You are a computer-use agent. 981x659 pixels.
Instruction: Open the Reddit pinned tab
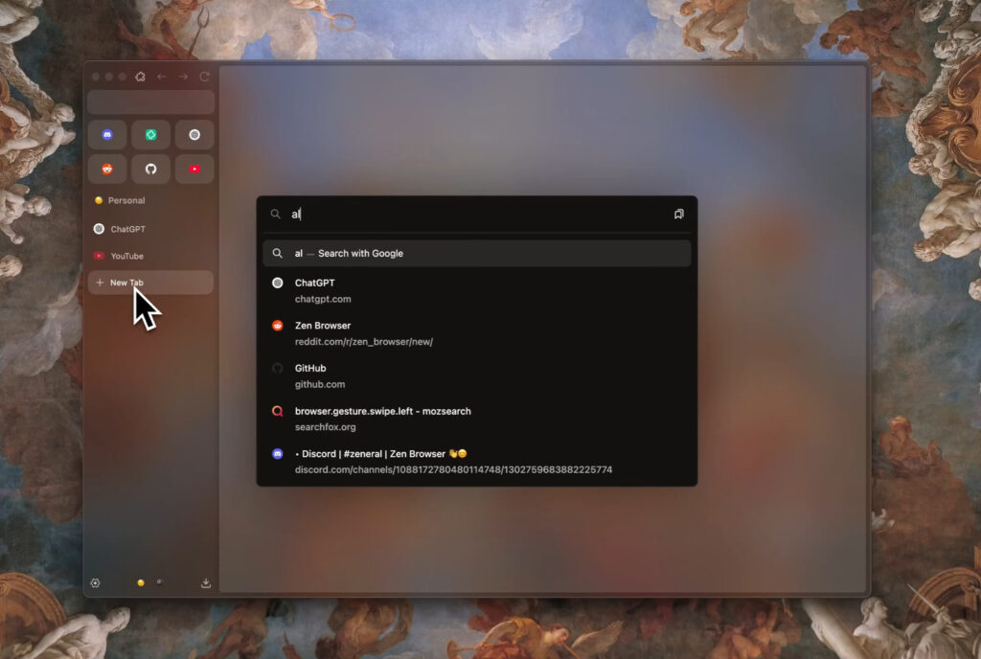click(x=107, y=169)
